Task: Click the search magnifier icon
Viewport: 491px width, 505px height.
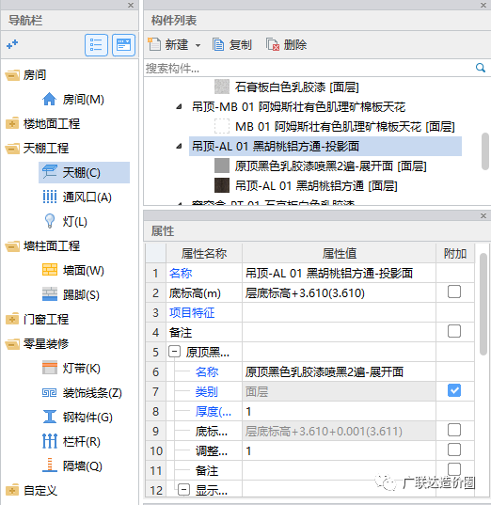Action: click(481, 68)
